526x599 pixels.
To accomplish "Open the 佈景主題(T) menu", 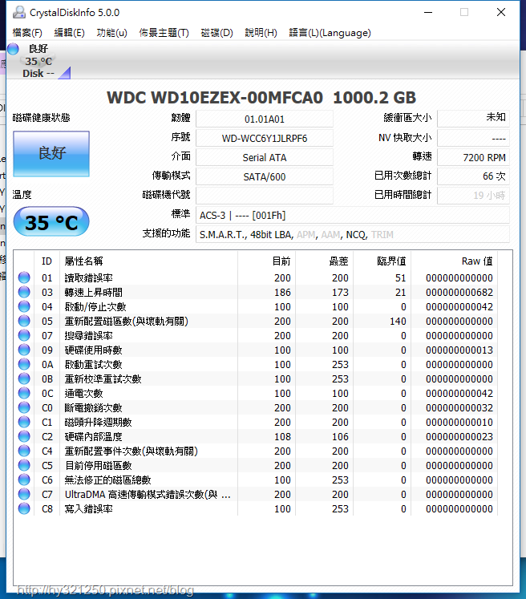I will 164,33.
